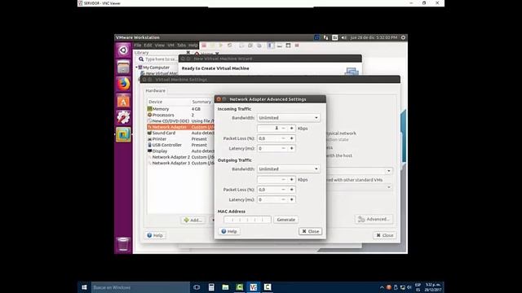Viewport: 522px width, 293px height.
Task: Decrease Outgoing Packet Loss percentage
Action: coord(283,190)
